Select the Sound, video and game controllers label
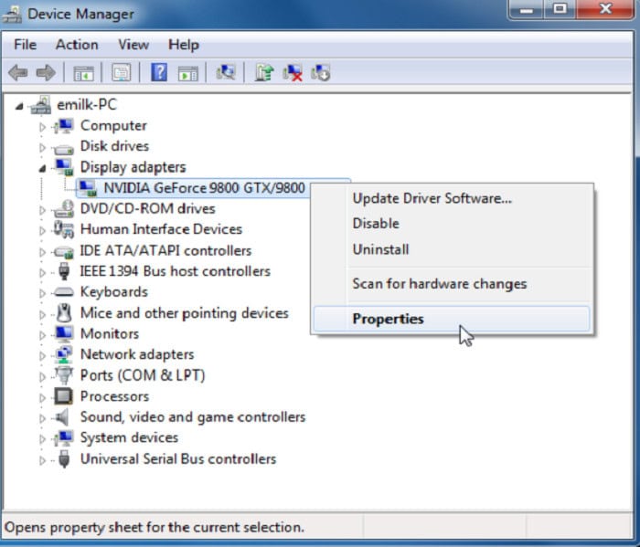 click(193, 417)
